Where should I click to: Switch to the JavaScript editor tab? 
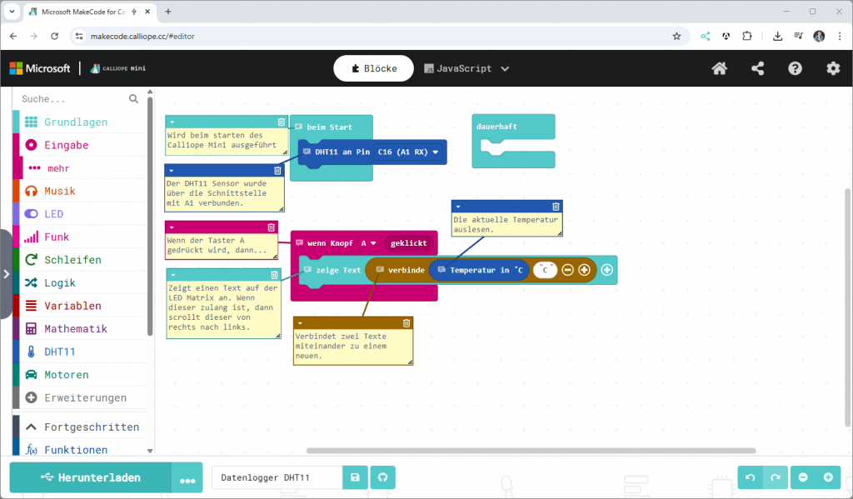pyautogui.click(x=463, y=68)
